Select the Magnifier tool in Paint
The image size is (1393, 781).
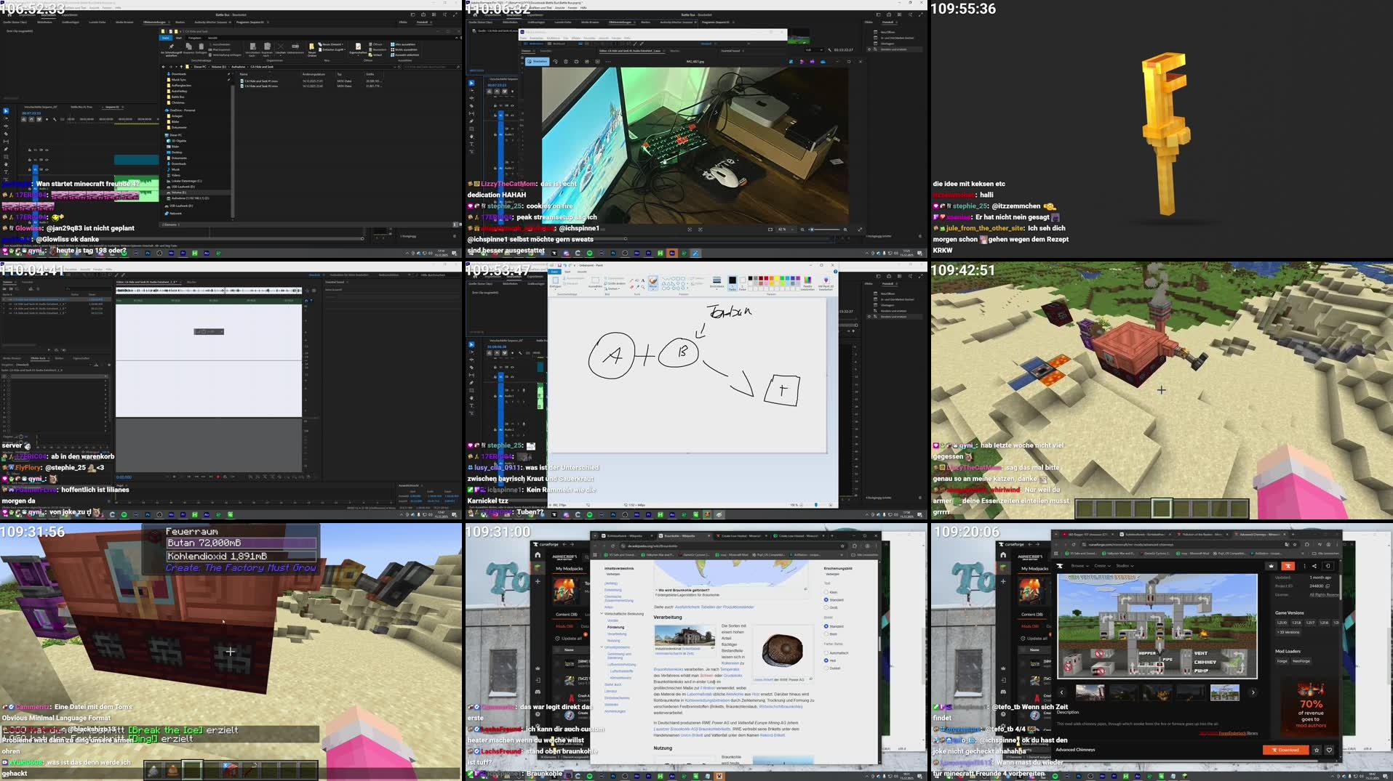click(643, 288)
